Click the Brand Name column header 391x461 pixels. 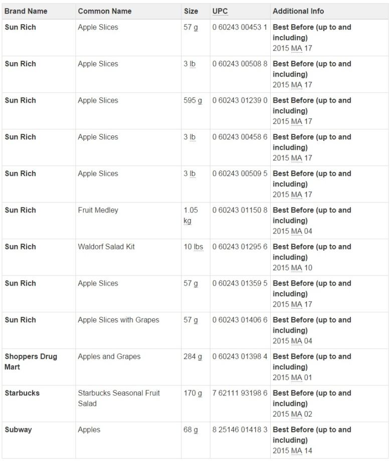[x=26, y=11]
